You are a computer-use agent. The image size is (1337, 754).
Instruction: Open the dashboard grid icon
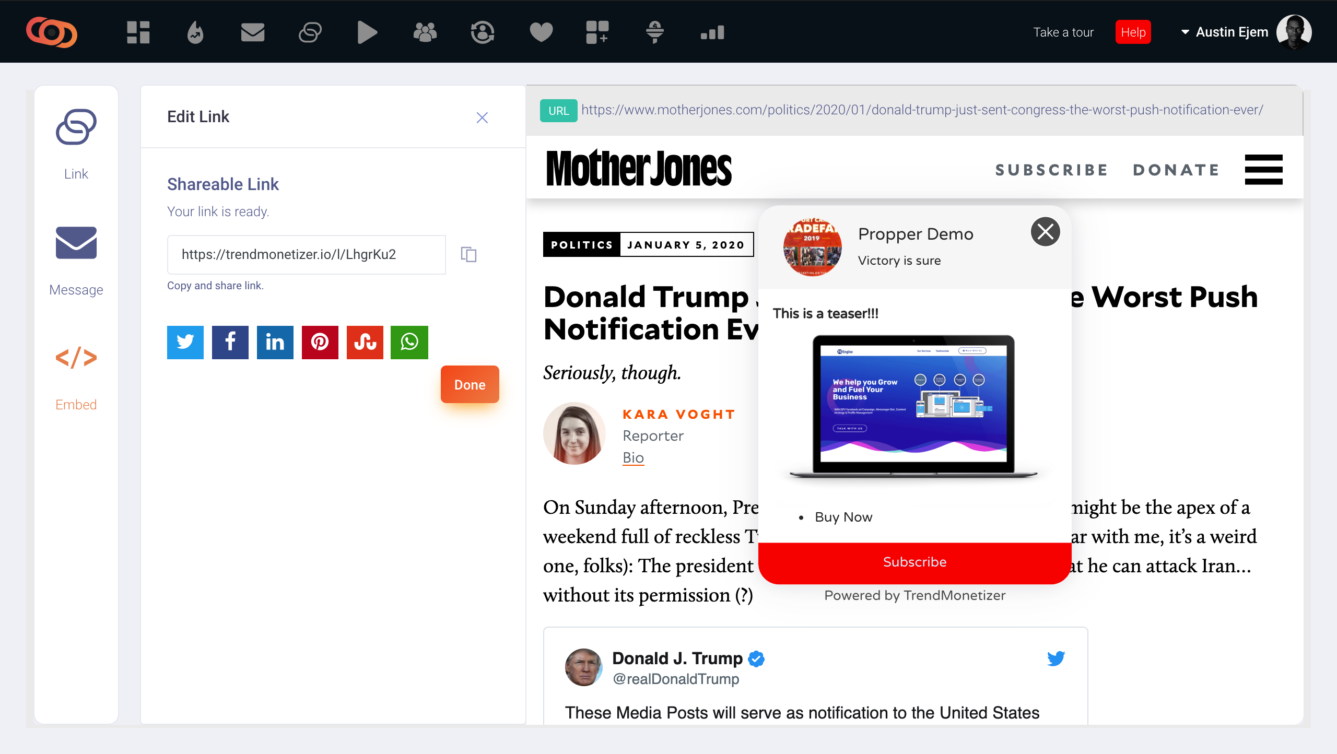[x=138, y=32]
